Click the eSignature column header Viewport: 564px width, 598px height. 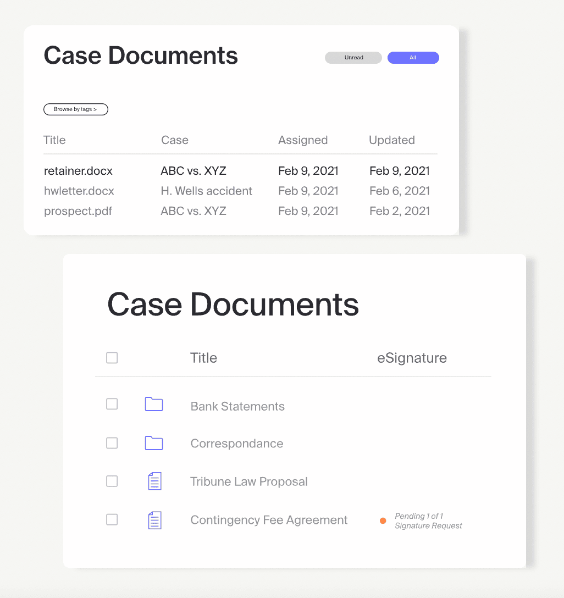(x=411, y=357)
